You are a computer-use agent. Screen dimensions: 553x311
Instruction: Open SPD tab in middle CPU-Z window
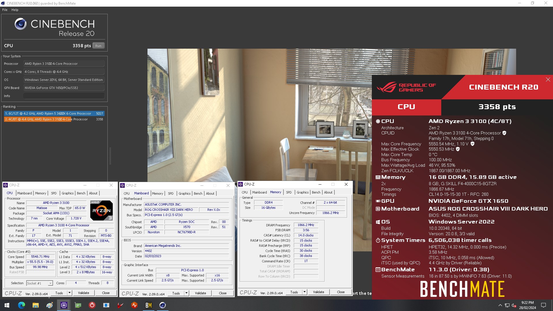click(x=171, y=194)
